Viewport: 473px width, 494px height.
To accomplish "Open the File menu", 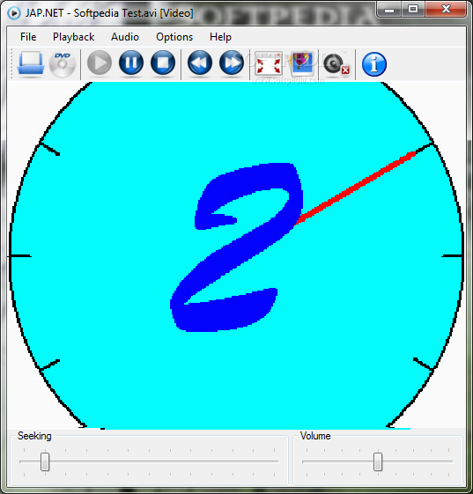I will point(28,37).
